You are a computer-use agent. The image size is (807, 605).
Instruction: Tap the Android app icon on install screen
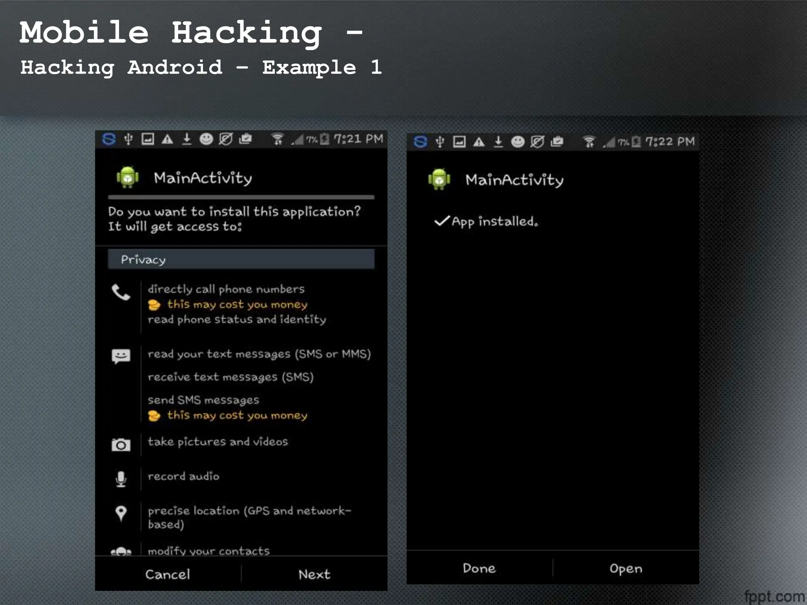[128, 177]
